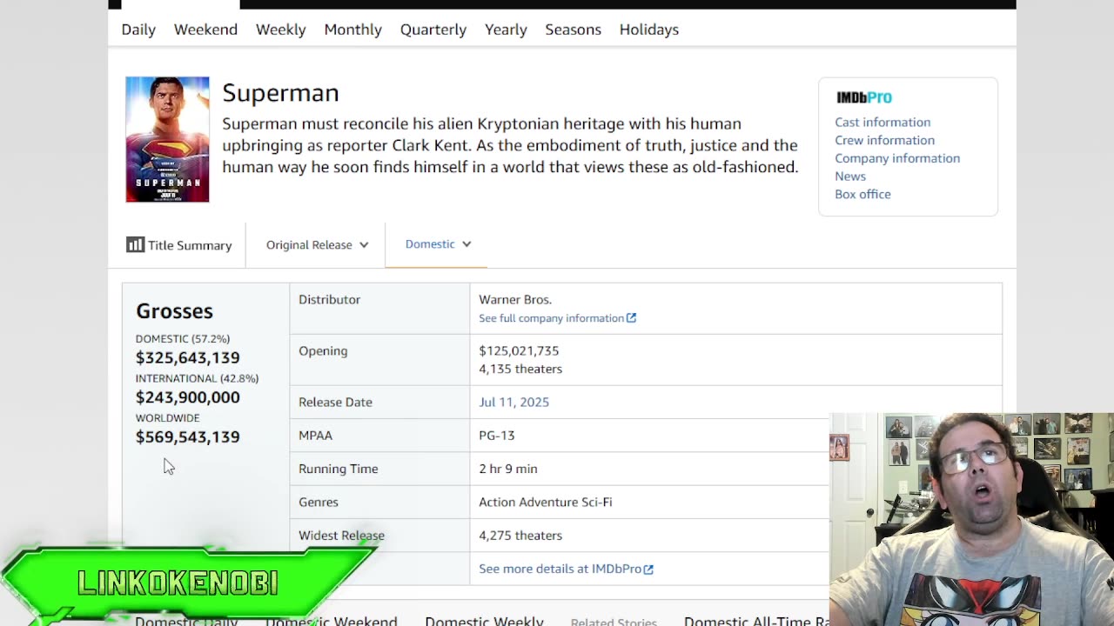Click the Grosses heading
Viewport: 1114px width, 626px height.
click(x=174, y=311)
